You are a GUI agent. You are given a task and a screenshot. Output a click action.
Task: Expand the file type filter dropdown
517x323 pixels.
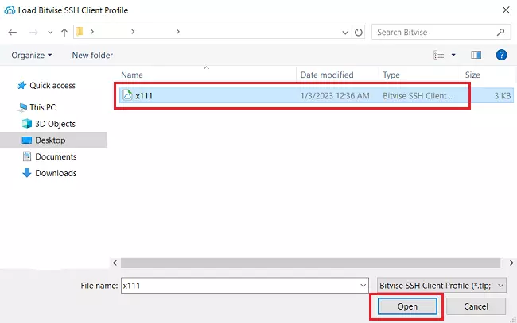500,285
